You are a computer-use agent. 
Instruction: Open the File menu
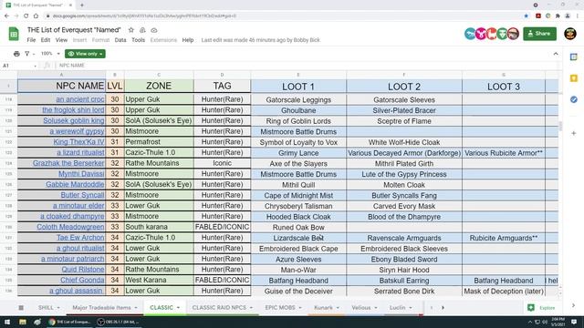tap(31, 40)
